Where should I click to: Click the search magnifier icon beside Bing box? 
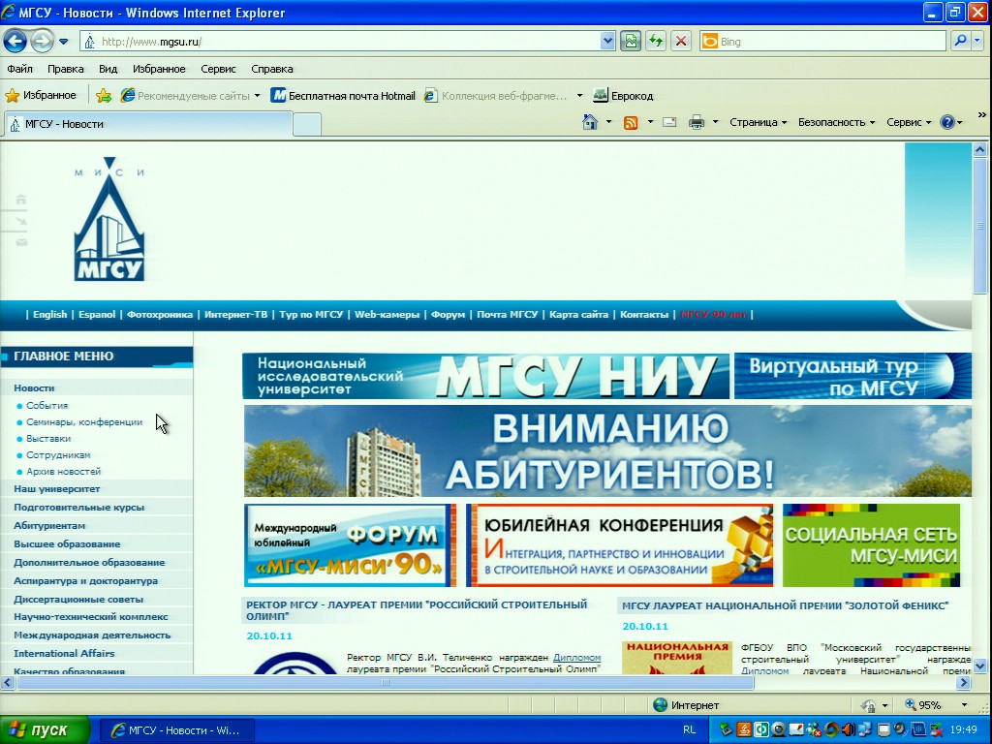960,41
